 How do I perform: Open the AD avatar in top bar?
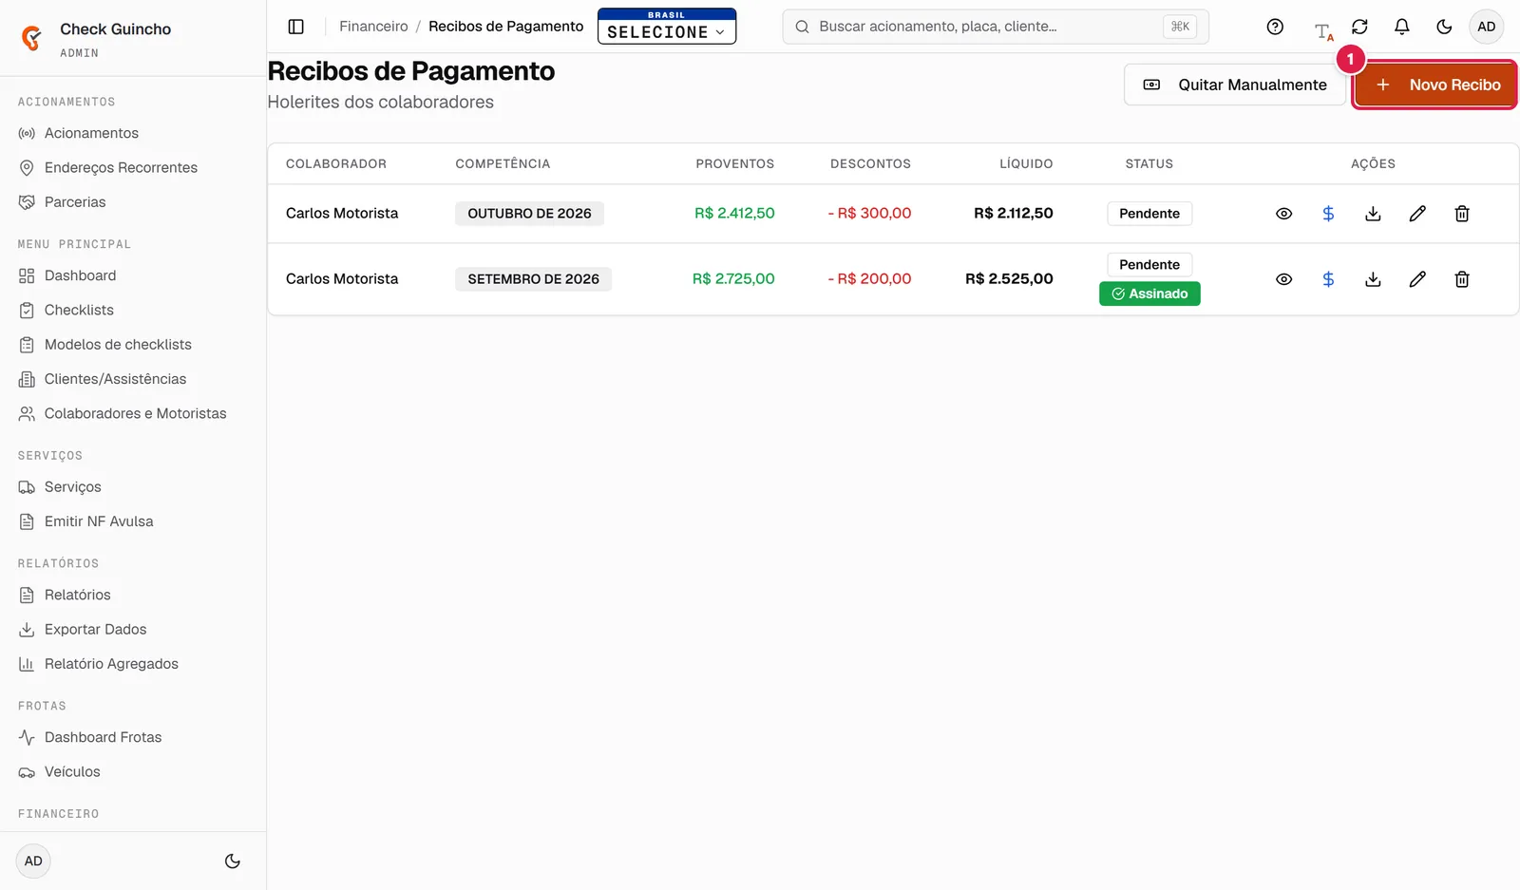tap(1487, 27)
